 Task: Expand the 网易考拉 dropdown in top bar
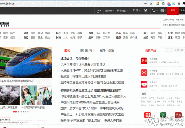pyautogui.click(x=123, y=11)
